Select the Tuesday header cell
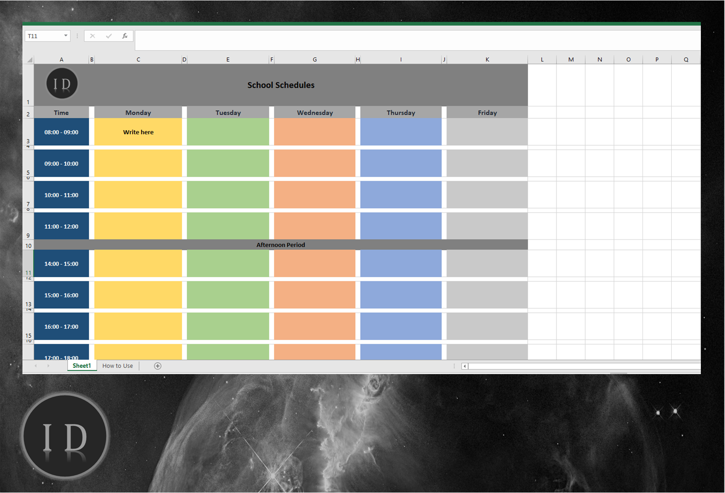Screen dimensions: 725x493 228,112
